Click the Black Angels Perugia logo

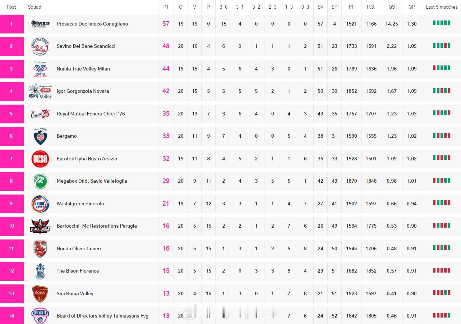coord(40,226)
